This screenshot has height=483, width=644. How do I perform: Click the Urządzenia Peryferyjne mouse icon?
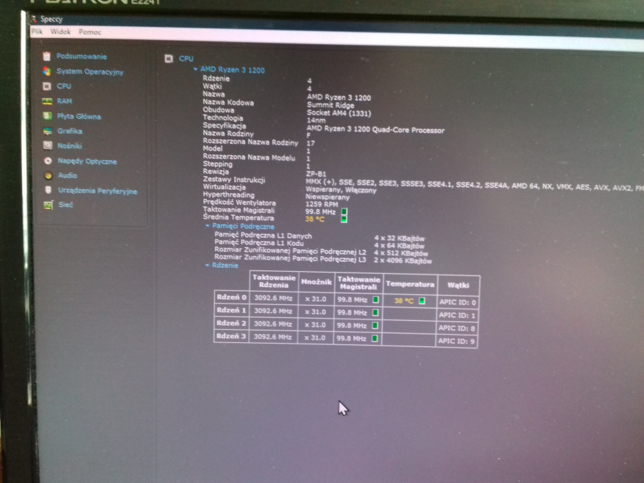point(48,190)
